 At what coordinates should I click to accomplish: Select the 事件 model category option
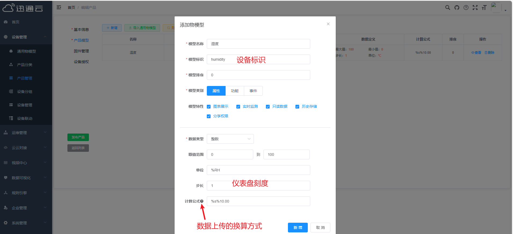coord(253,91)
